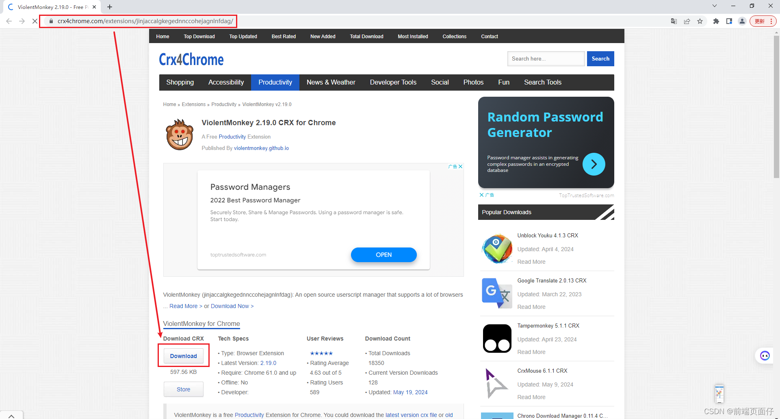Click the browser back arrow

9,21
